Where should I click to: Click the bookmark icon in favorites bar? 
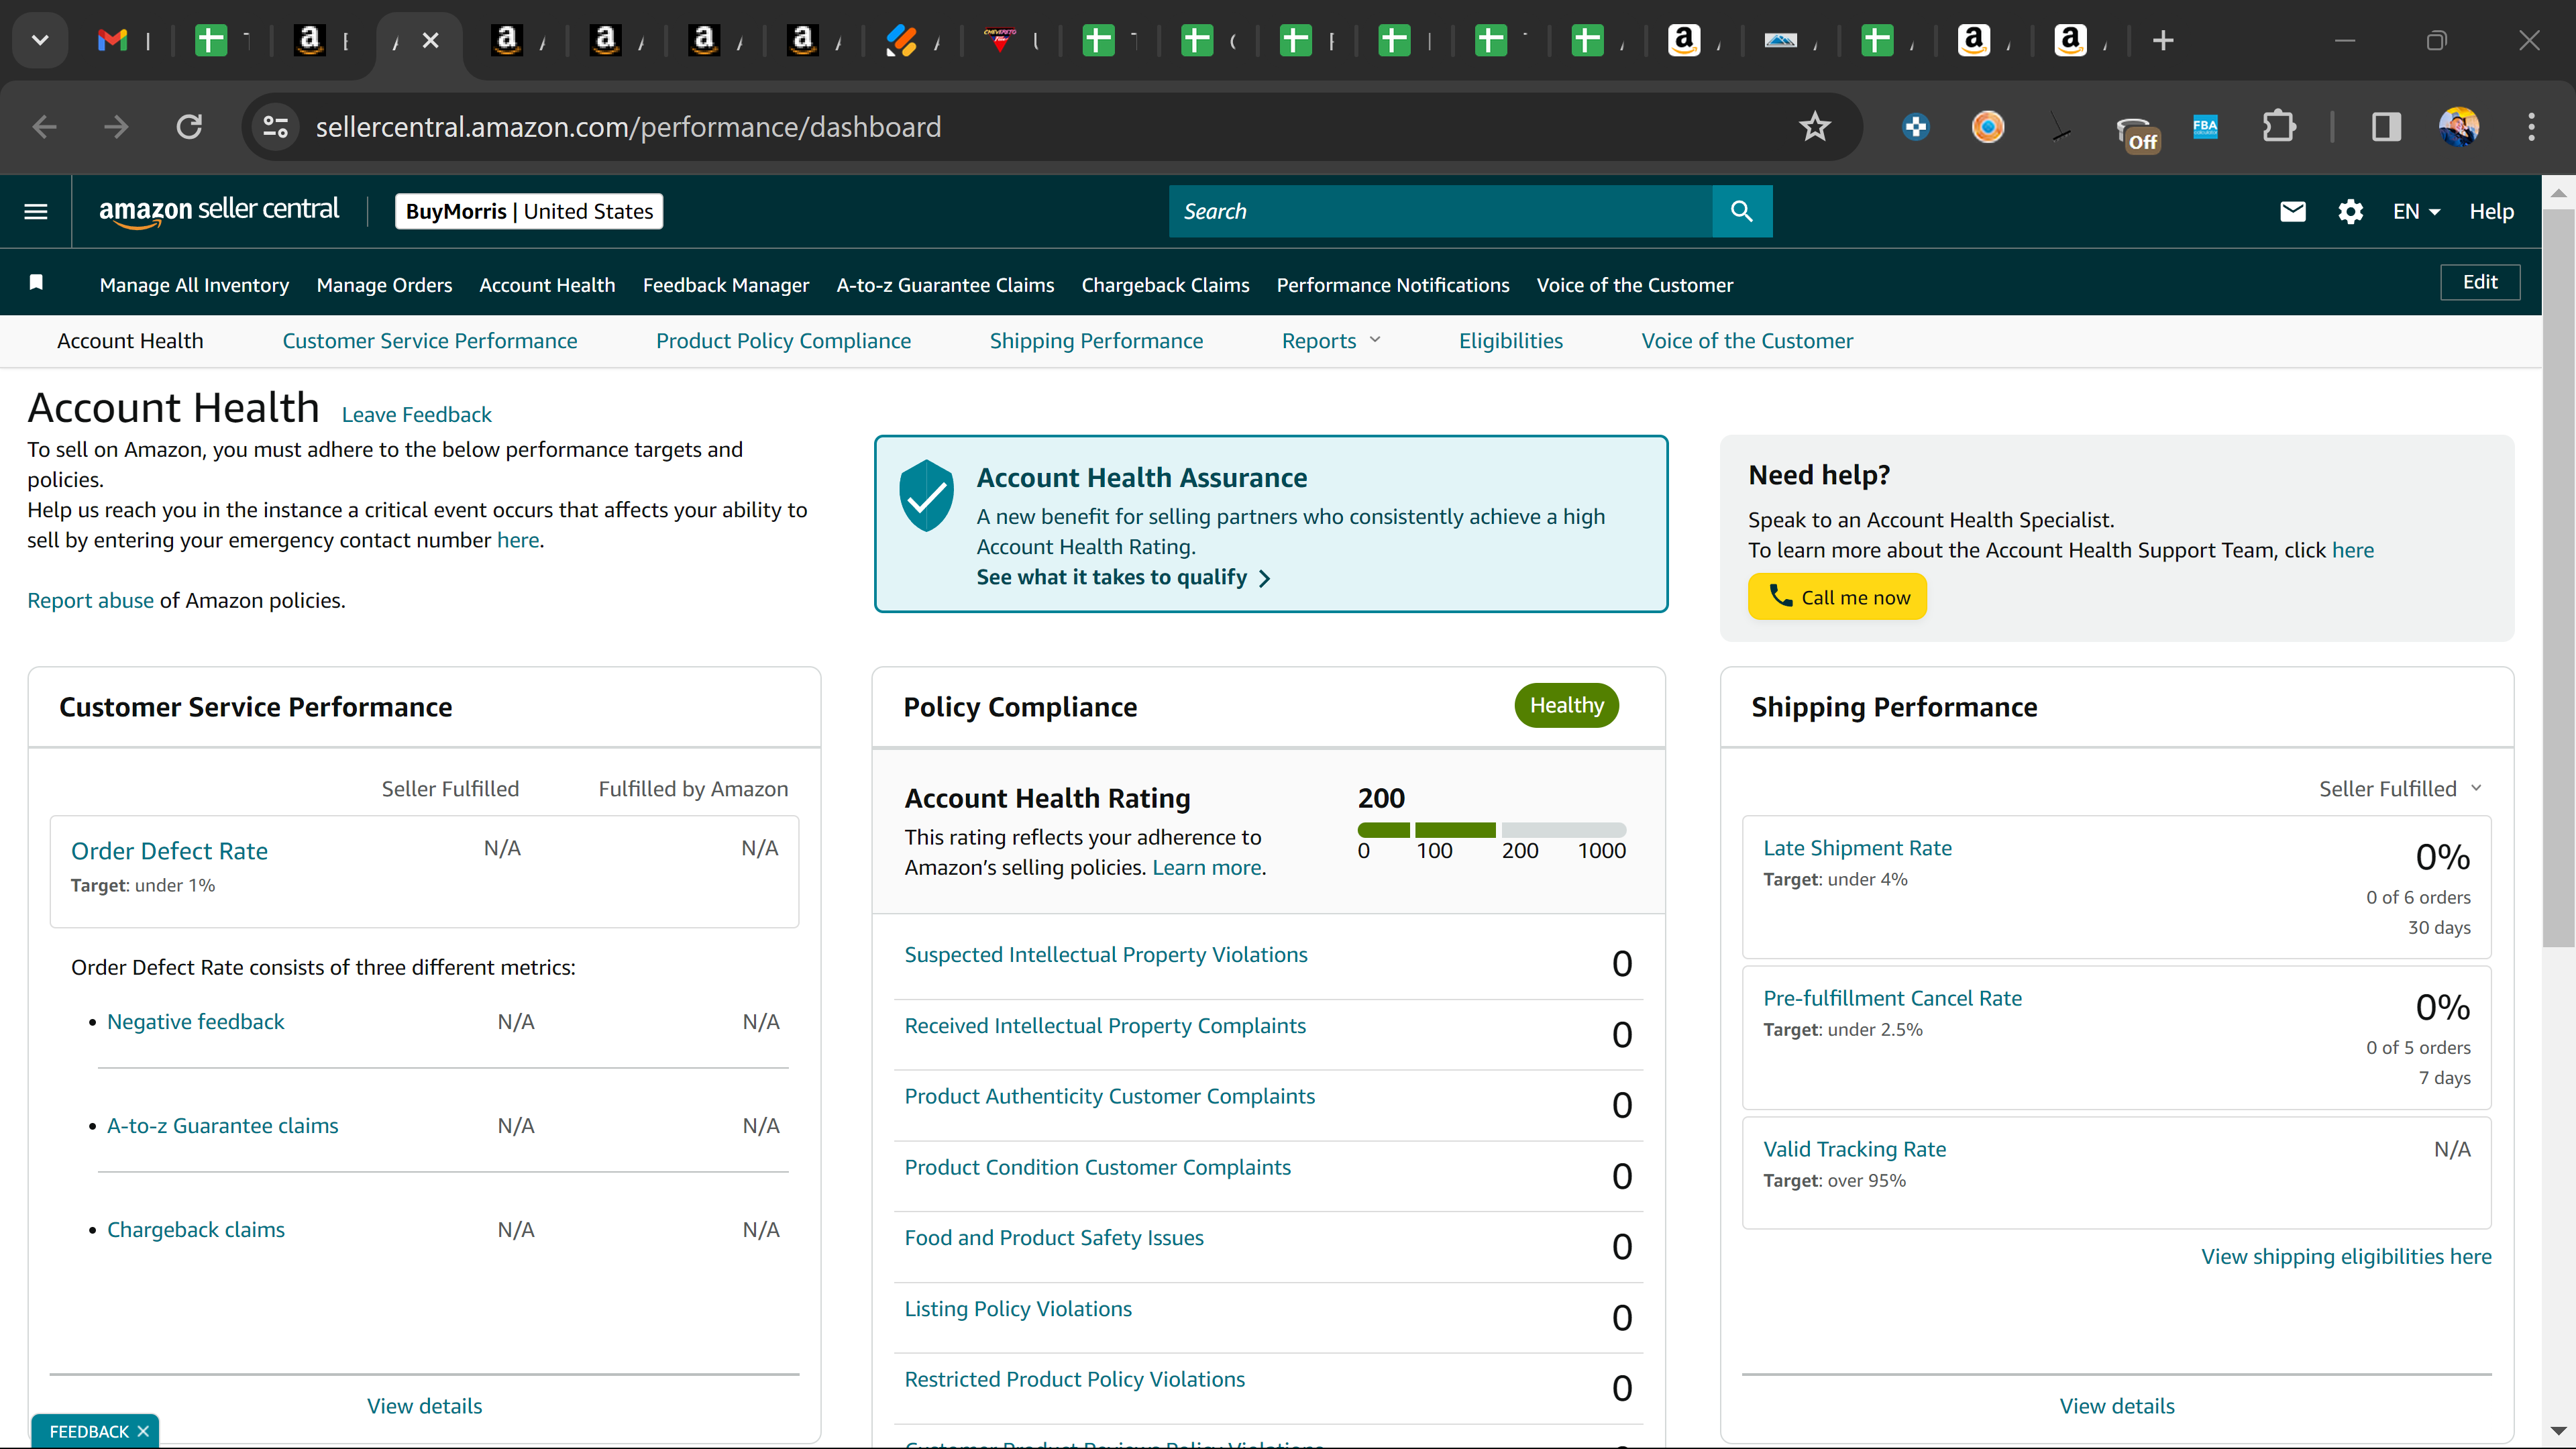click(x=36, y=283)
